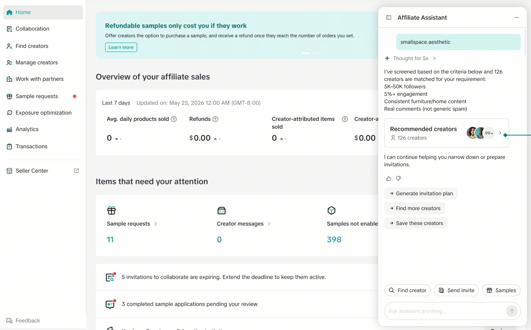The image size is (531, 330).
Task: Click the Send invite quick action
Action: (x=456, y=290)
